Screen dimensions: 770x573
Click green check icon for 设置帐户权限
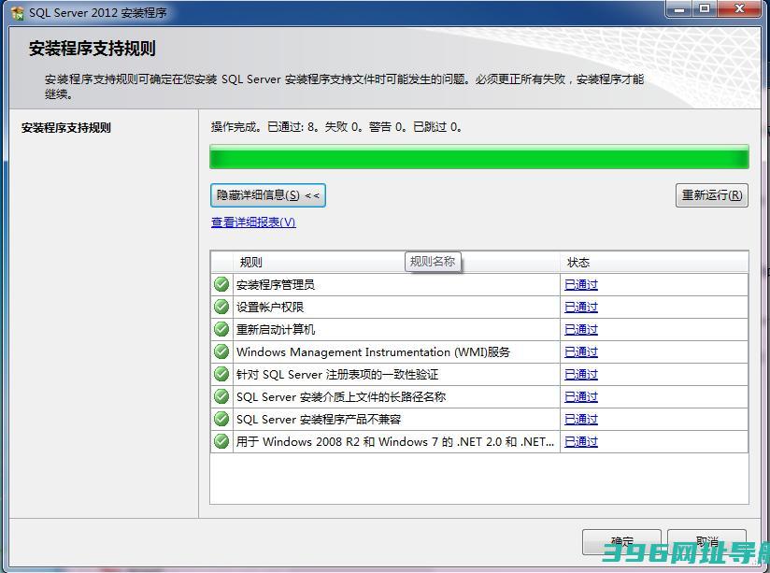pos(221,307)
